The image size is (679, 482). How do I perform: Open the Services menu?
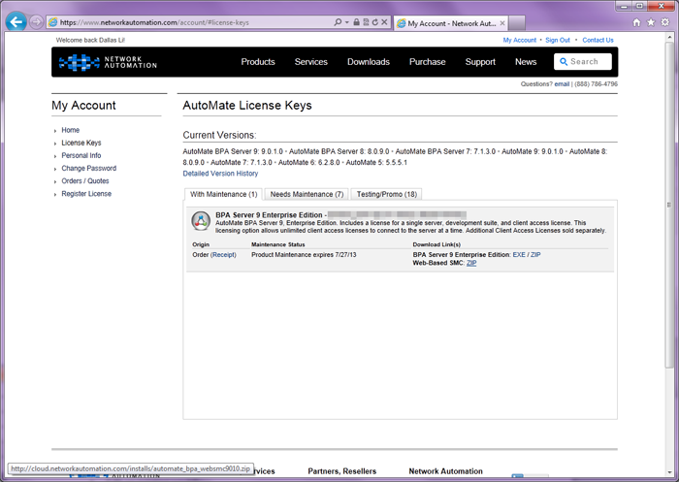pos(311,62)
